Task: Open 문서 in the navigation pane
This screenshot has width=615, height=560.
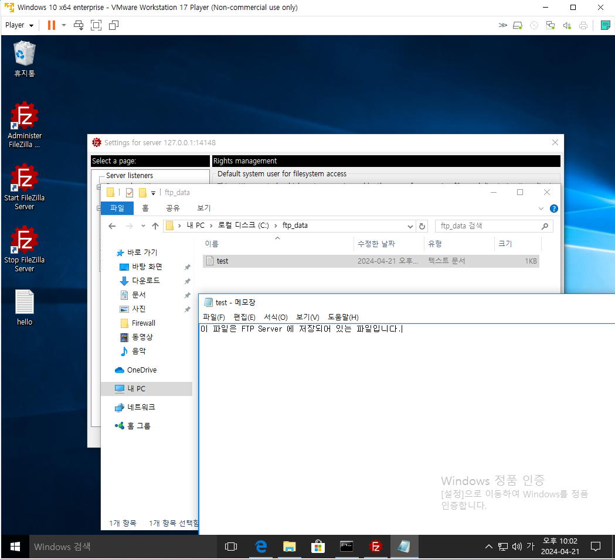Action: coord(133,295)
